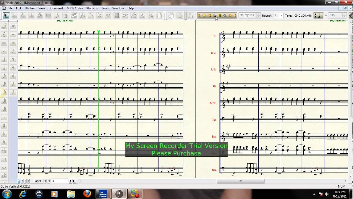353x199 pixels.
Task: Click the Fast Forward playback button
Action: tap(231, 16)
